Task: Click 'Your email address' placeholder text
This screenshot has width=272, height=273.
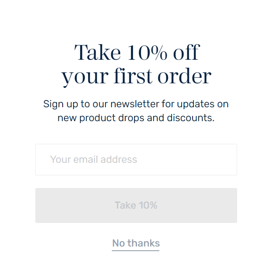Action: [94, 159]
